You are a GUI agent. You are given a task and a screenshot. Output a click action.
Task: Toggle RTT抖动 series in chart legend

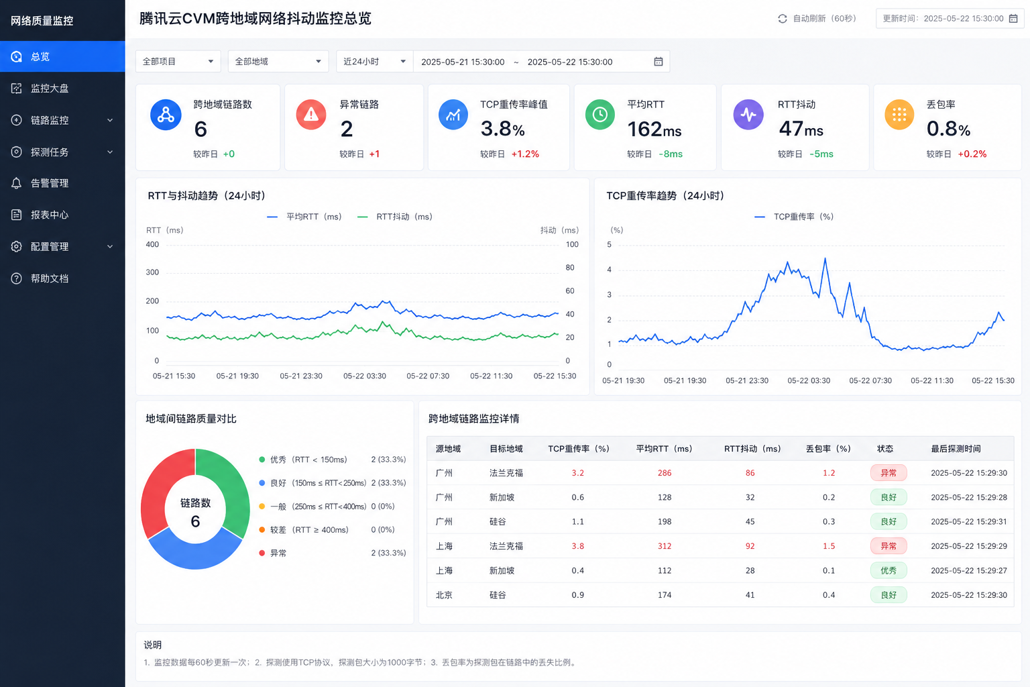coord(395,217)
